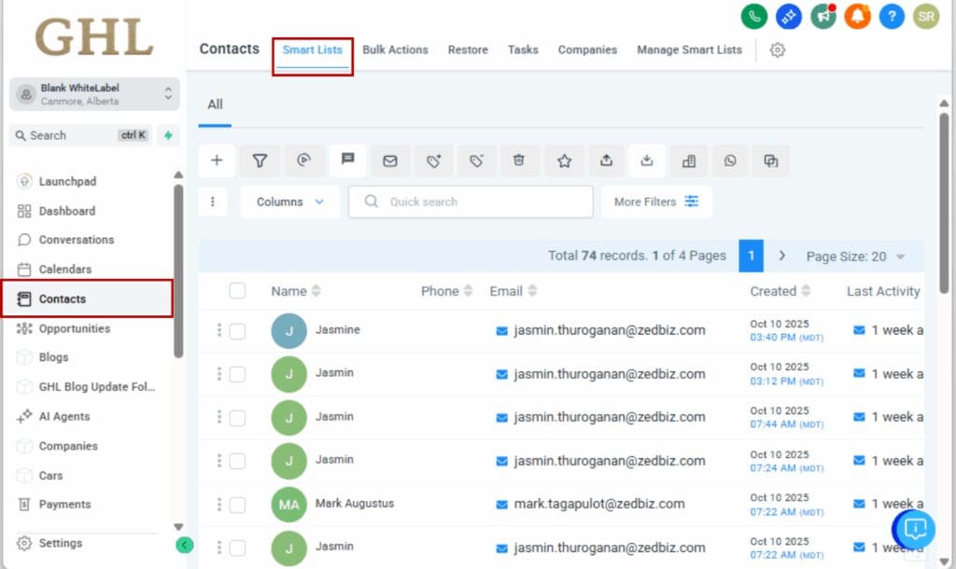956x569 pixels.
Task: Open the add new contact icon
Action: tap(217, 160)
